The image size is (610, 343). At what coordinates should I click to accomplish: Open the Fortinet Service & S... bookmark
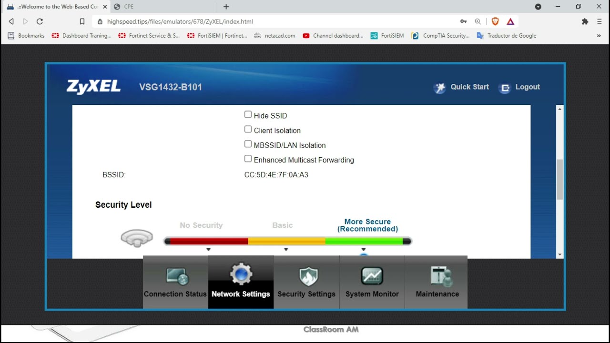pyautogui.click(x=149, y=36)
